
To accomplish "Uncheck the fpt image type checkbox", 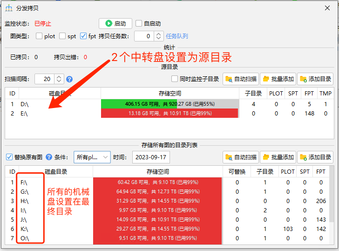I will pyautogui.click(x=83, y=36).
